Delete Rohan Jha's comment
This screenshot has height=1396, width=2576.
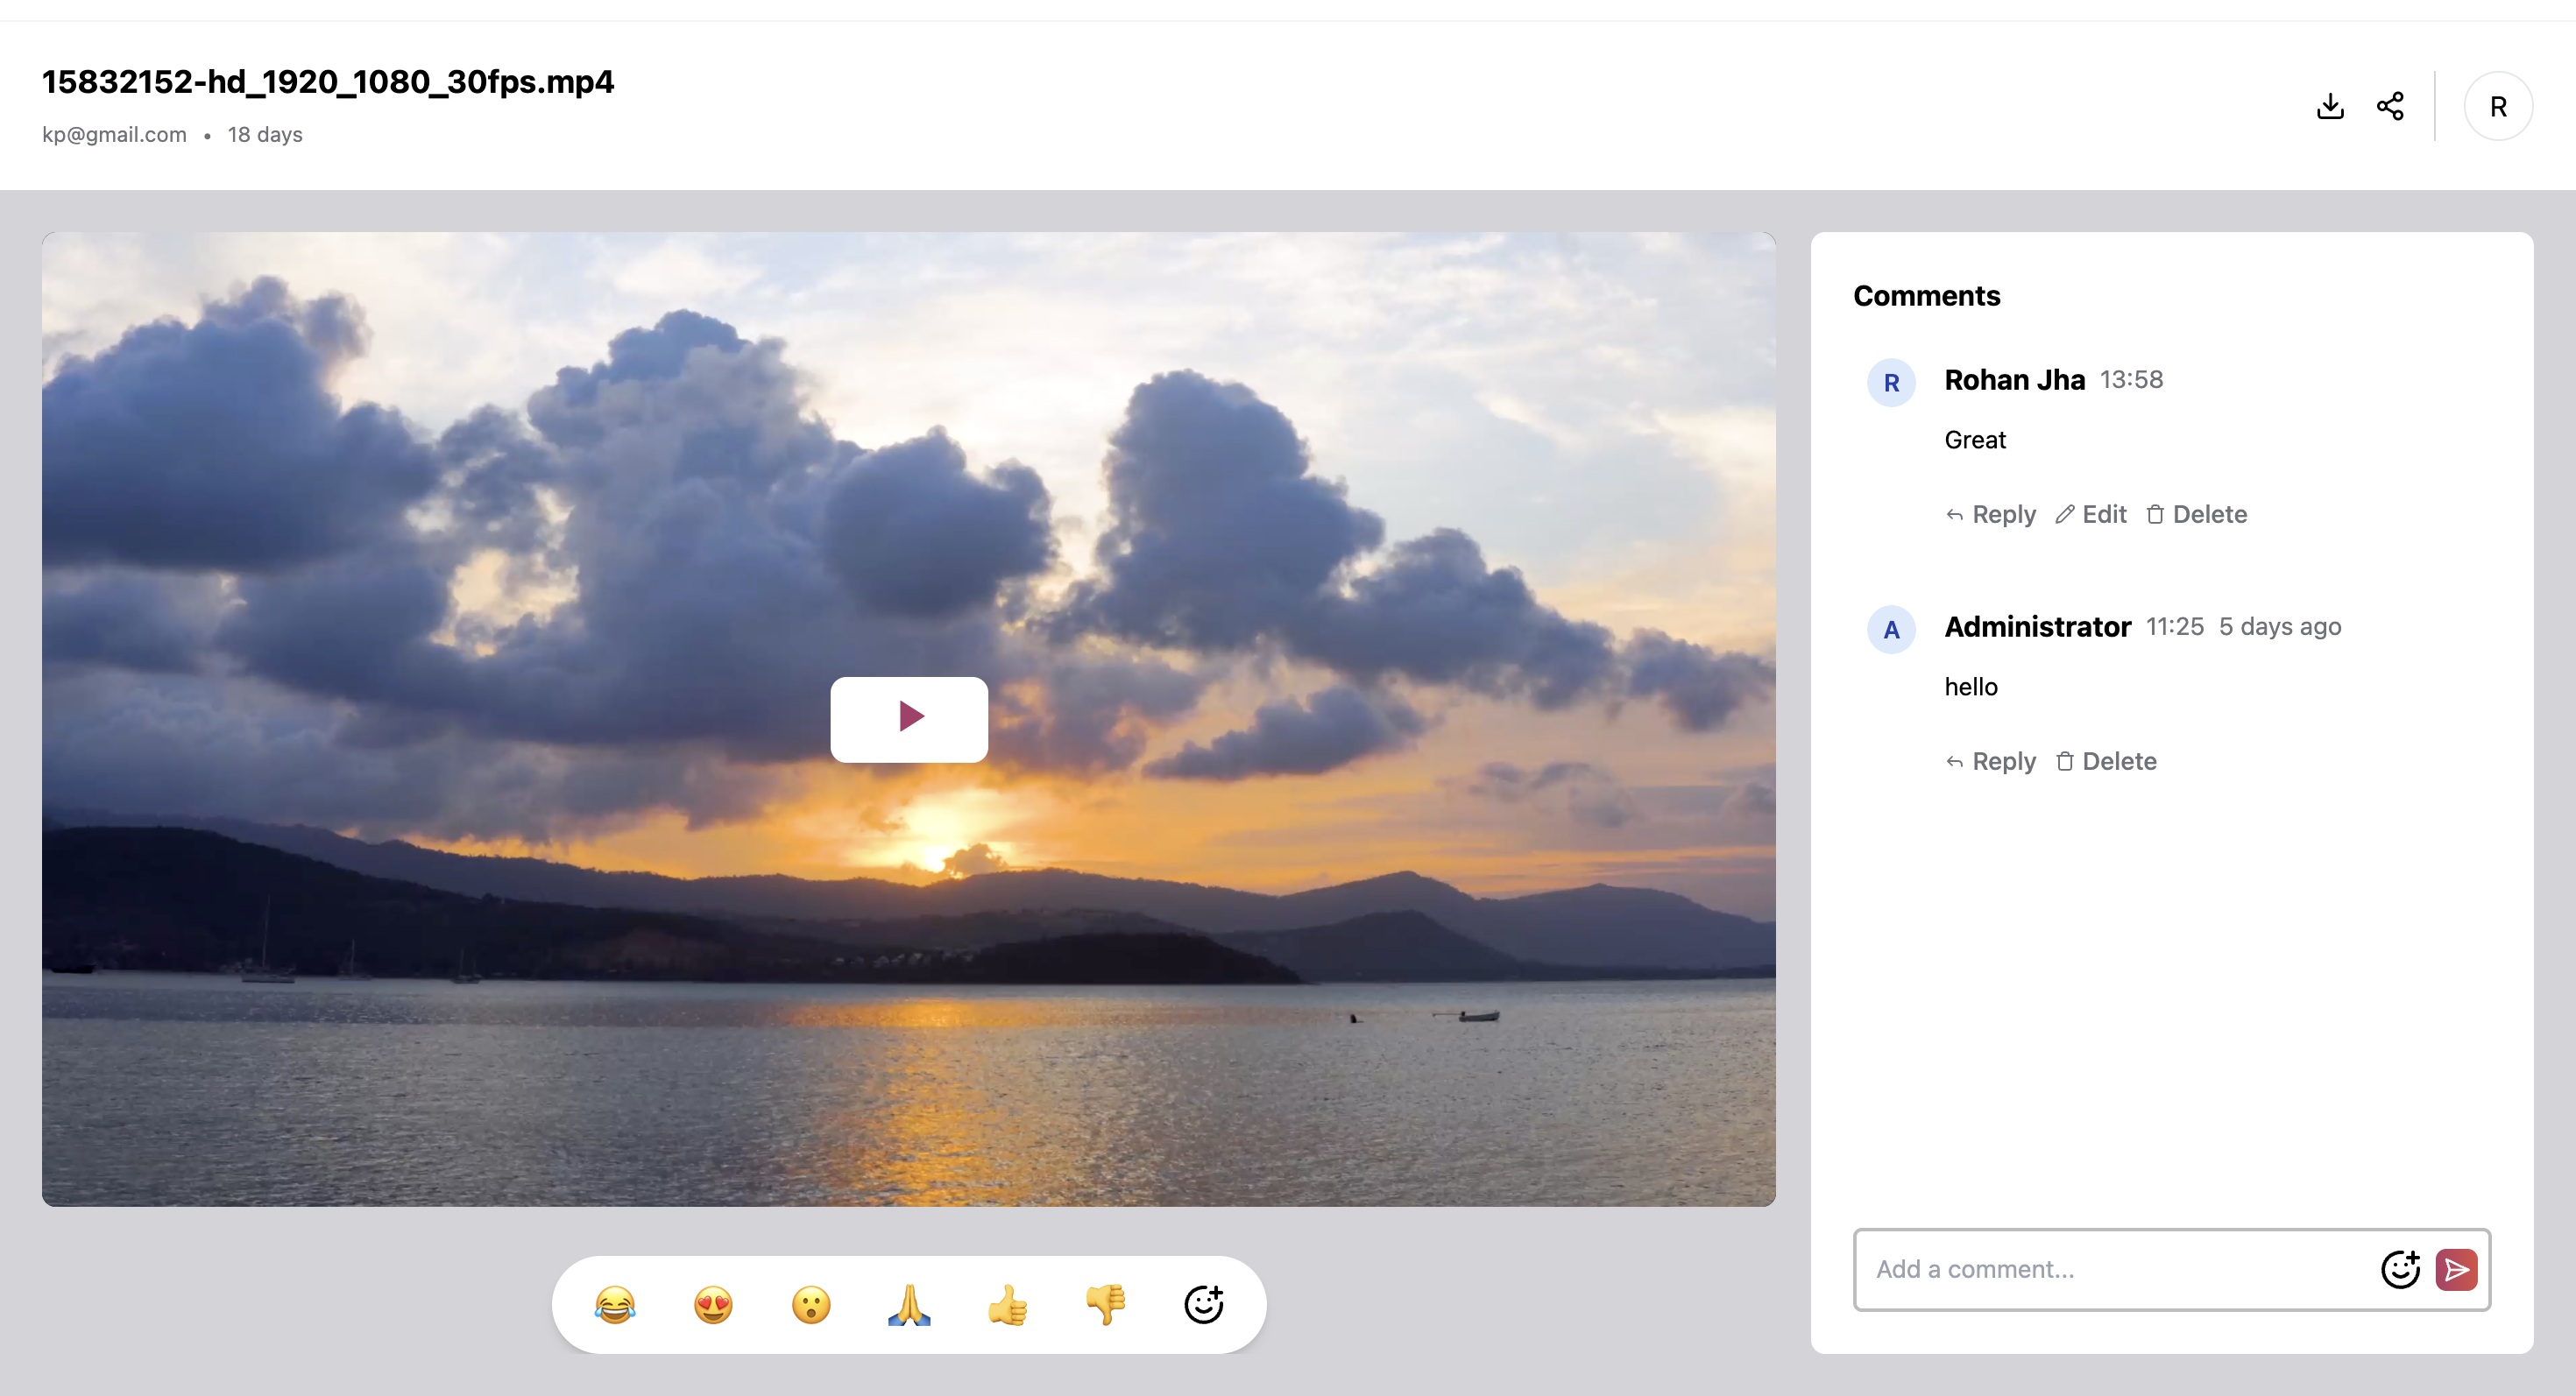tap(2197, 515)
